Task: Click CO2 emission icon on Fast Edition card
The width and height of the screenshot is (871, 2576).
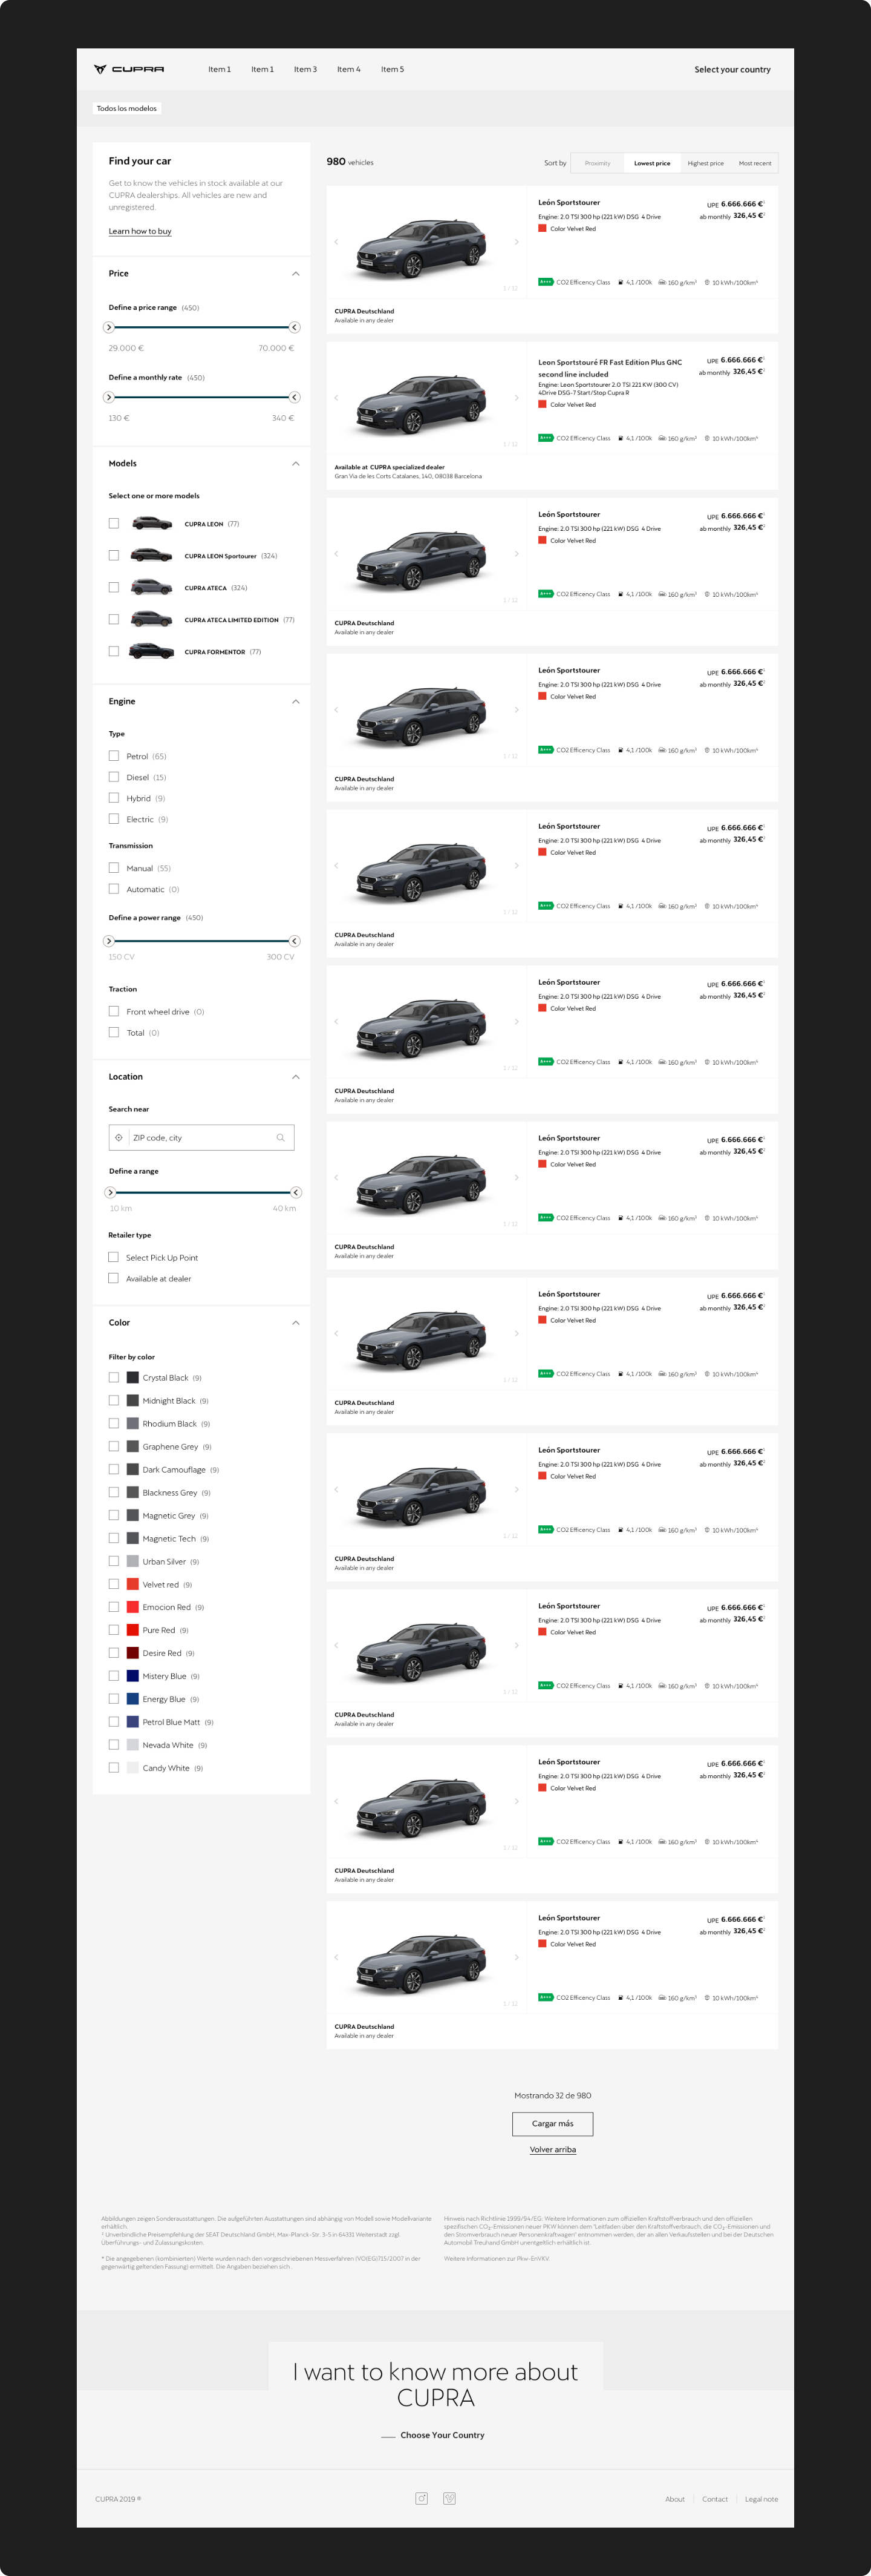Action: point(662,438)
